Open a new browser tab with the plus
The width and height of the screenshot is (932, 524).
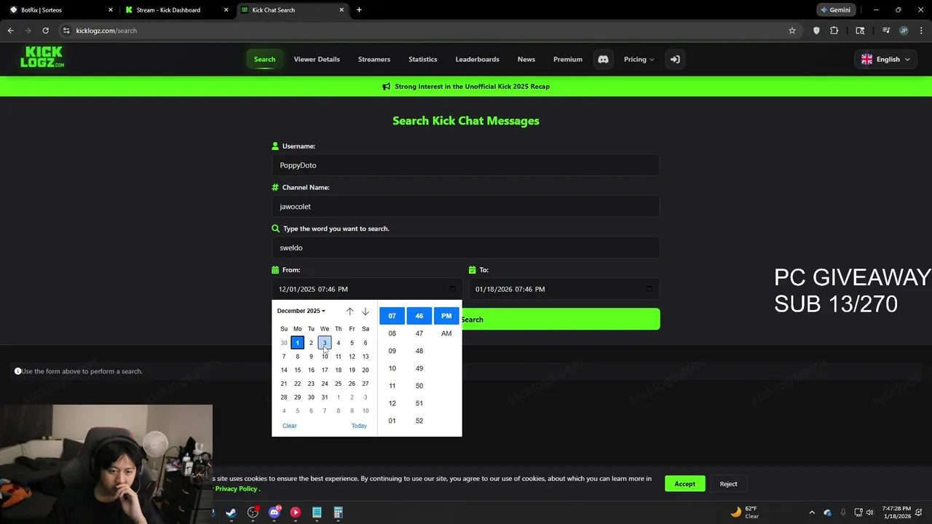pos(359,10)
